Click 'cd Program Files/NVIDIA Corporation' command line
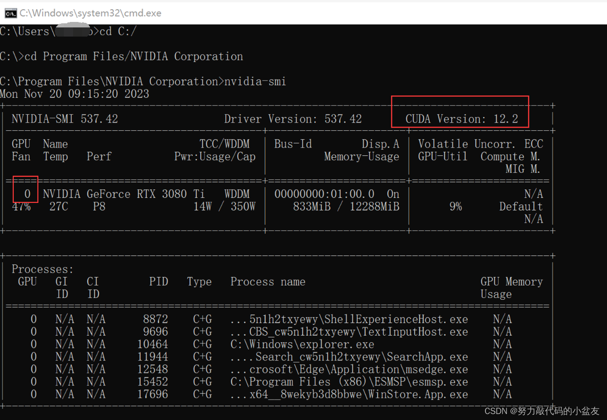607x420 pixels. (134, 56)
